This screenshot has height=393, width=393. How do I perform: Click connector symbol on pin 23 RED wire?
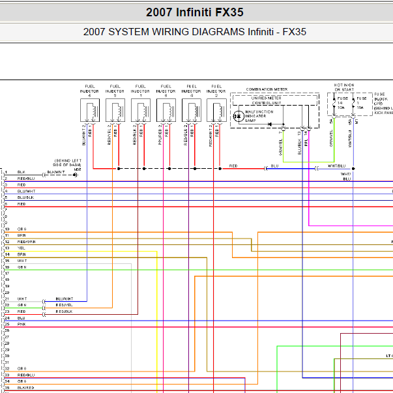[44, 314]
